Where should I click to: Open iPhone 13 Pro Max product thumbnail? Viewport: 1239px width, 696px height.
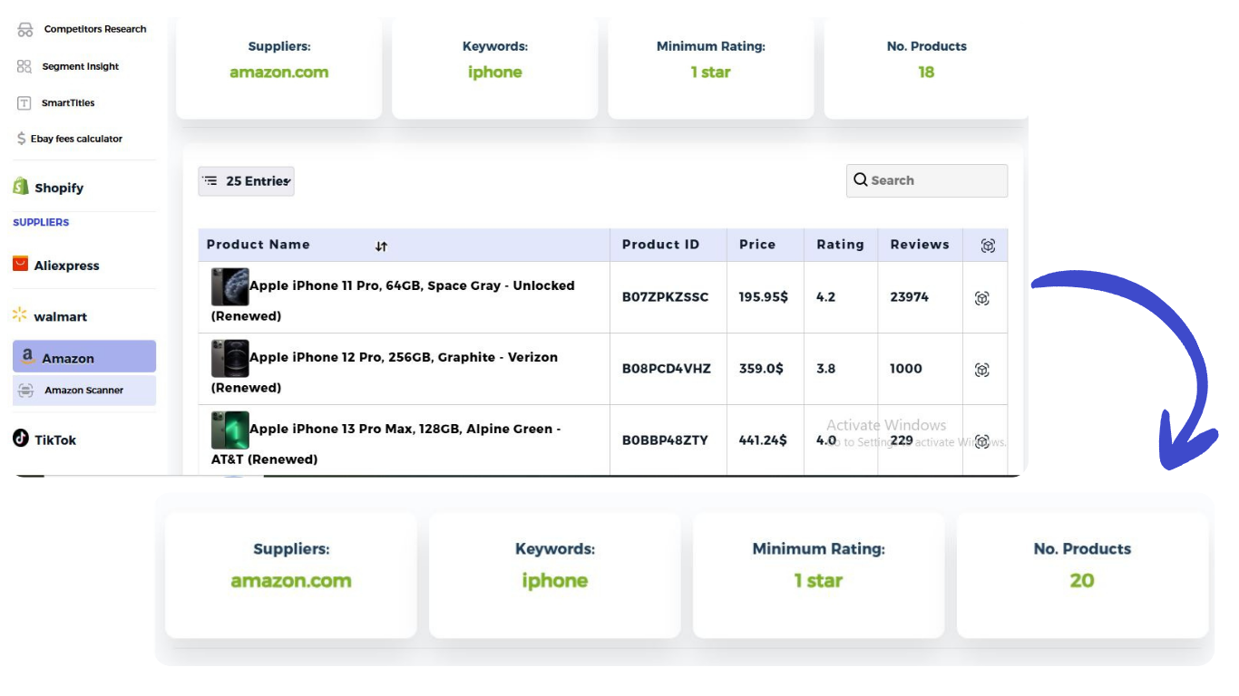(x=230, y=430)
